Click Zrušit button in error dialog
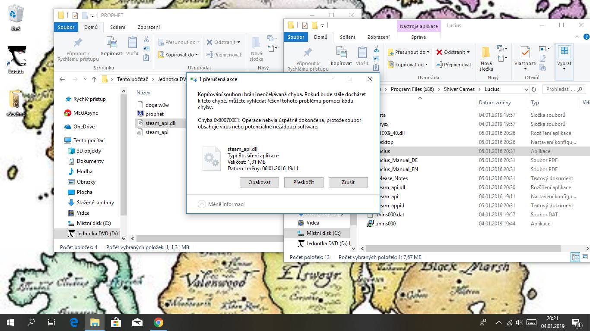Viewport: 590px width, 331px height. pos(348,182)
